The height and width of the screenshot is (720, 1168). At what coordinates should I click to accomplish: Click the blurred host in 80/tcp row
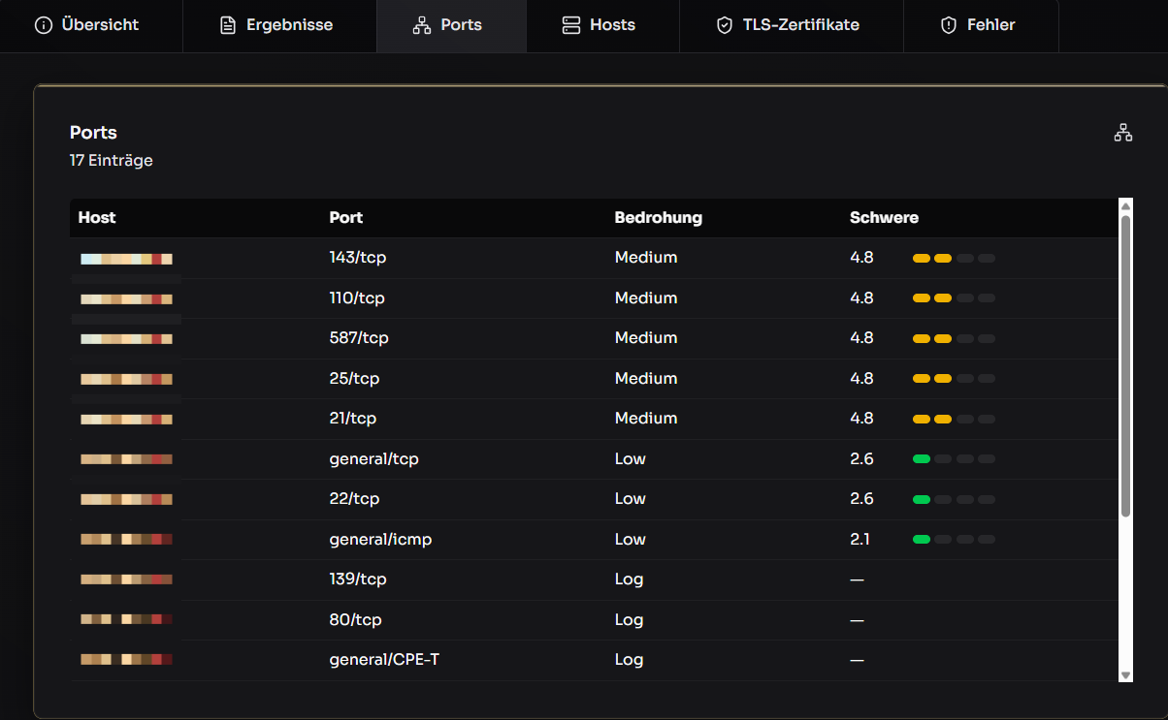[x=126, y=619]
